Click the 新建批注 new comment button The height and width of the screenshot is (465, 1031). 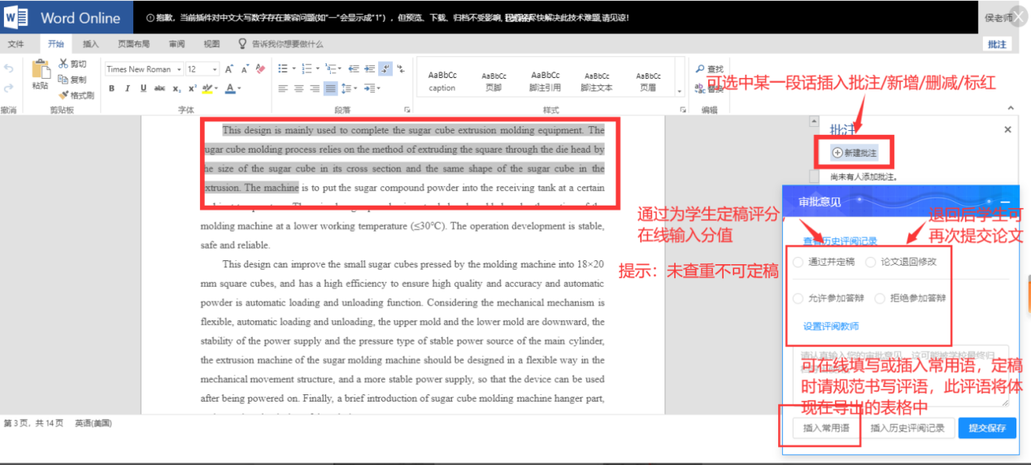(855, 153)
